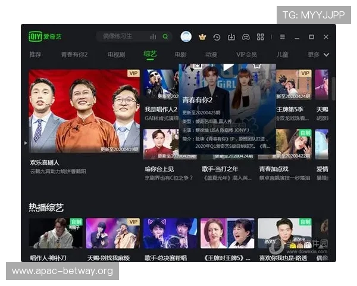The width and height of the screenshot is (357, 286).
Task: Open 瑜你台上见 thumbnail
Action: click(x=161, y=144)
